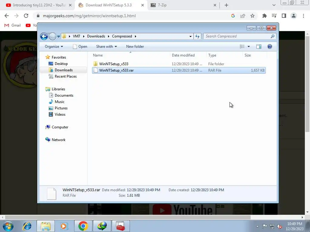Click the Favorites group in navigation pane
Screen dimensions: 310x232
coord(59,57)
